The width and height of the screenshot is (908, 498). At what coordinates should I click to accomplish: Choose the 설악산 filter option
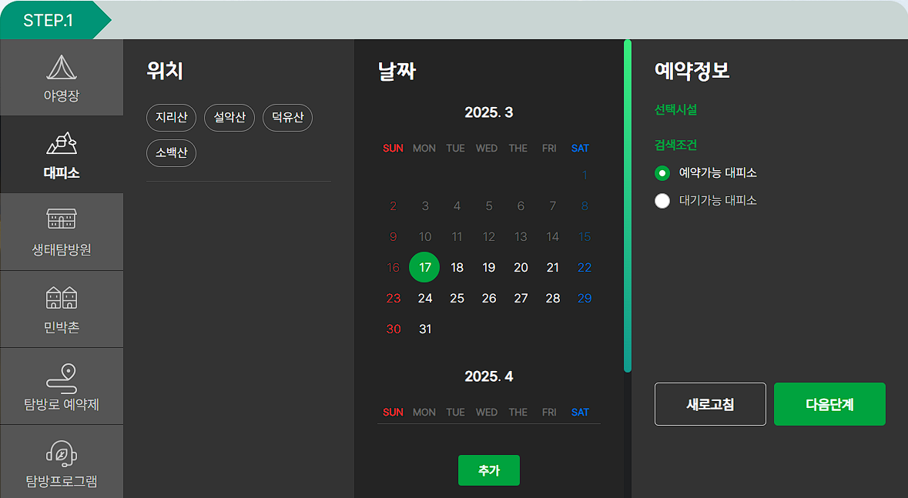tap(229, 118)
